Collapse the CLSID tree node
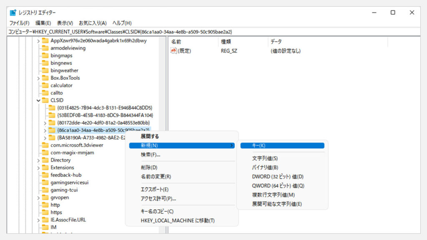Screen dimensions: 427x240 pos(38,100)
